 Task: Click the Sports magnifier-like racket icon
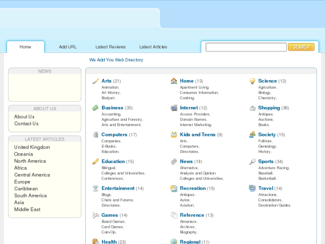tap(252, 161)
